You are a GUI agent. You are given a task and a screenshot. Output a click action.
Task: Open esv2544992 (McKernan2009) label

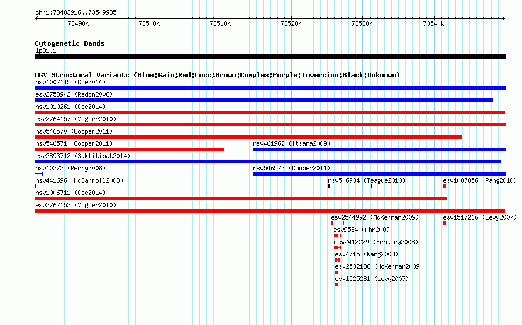click(375, 217)
